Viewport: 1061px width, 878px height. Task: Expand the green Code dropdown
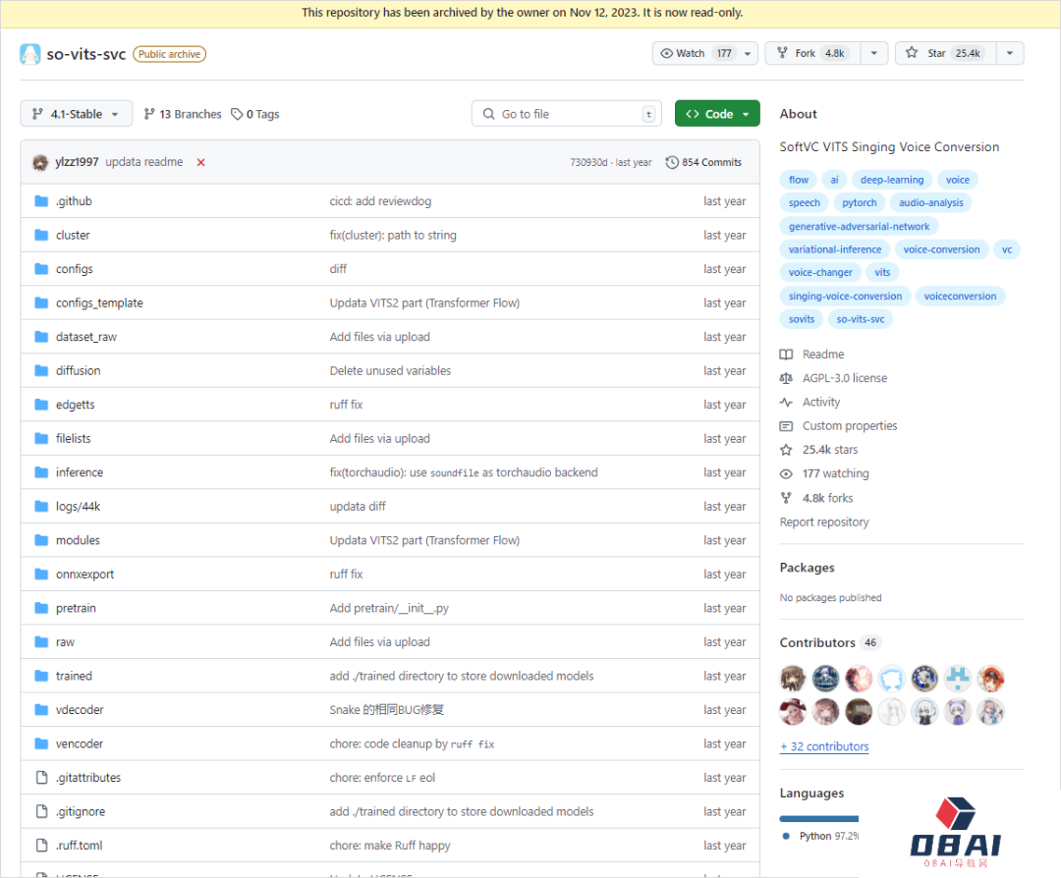coord(717,114)
